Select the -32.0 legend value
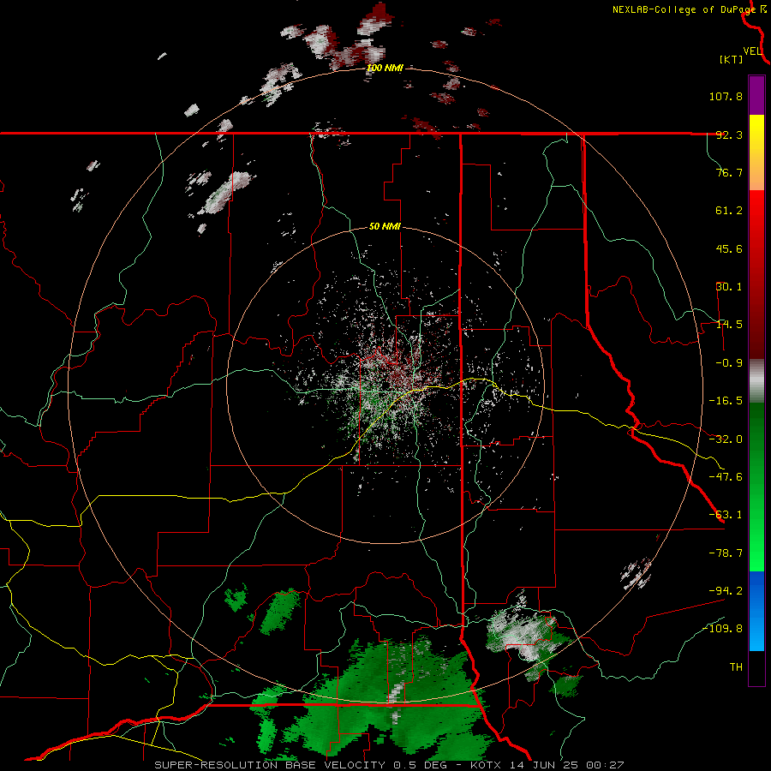771x771 pixels. 726,439
